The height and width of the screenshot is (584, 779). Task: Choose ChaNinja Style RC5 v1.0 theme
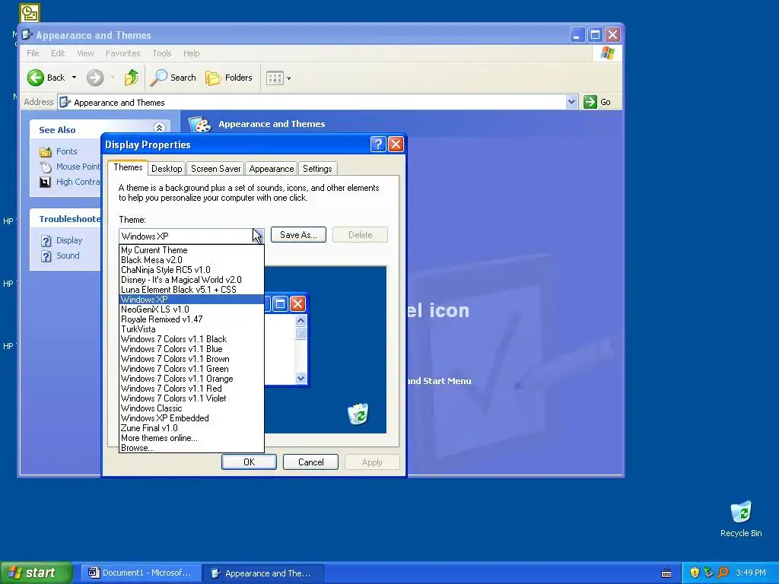192,270
